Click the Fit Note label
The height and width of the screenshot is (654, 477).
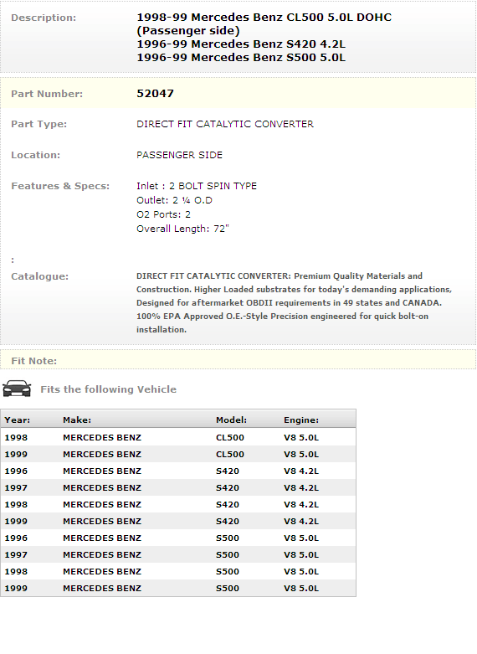coord(33,361)
